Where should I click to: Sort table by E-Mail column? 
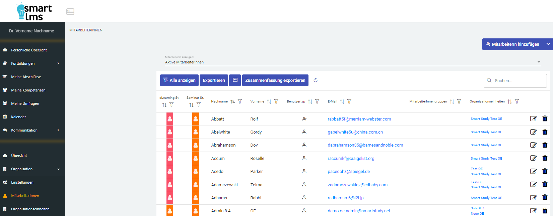click(342, 101)
